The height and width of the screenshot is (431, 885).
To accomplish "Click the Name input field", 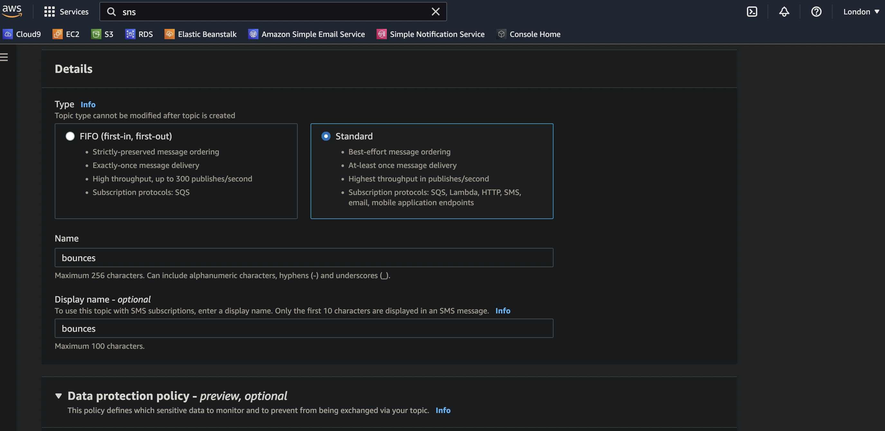I will point(304,258).
